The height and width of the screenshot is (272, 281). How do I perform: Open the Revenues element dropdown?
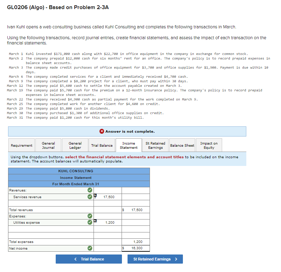coord(49,190)
